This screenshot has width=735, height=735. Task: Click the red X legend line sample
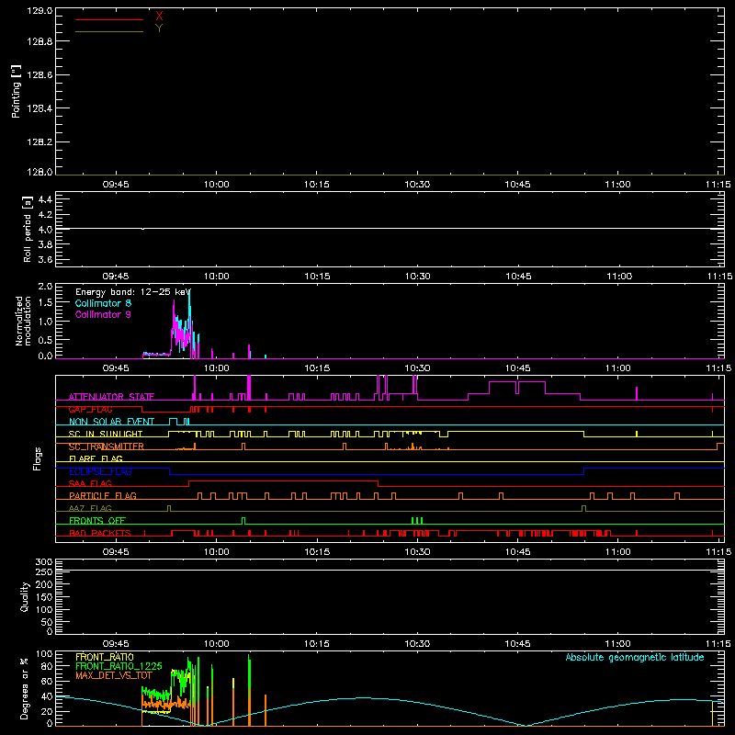click(109, 19)
